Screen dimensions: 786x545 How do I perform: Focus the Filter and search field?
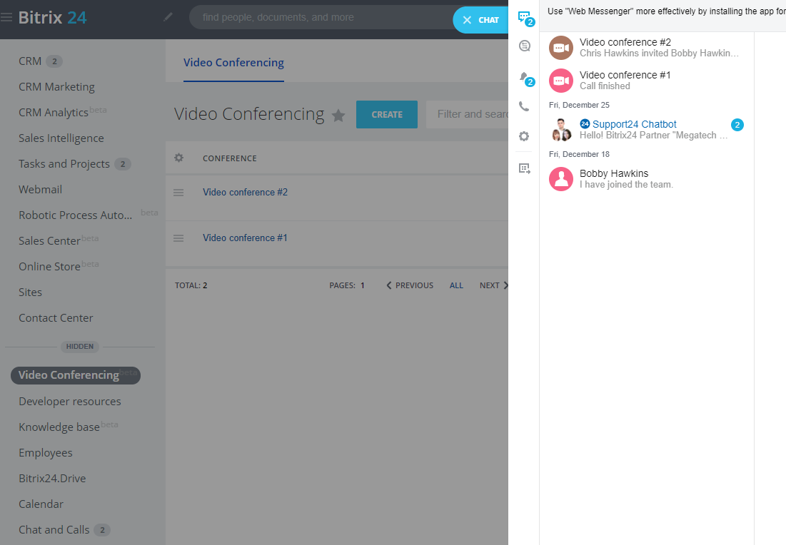tap(467, 114)
